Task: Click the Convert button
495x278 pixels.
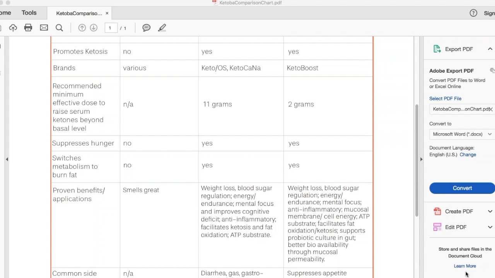Action: click(462, 188)
